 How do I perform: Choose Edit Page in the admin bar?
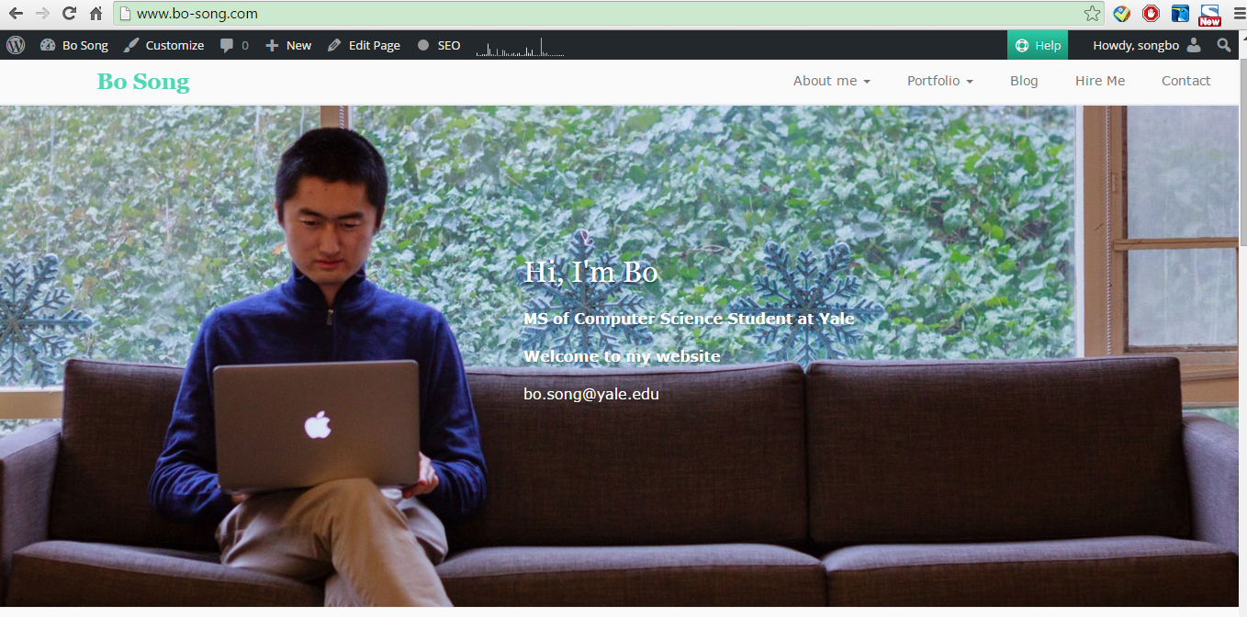364,45
